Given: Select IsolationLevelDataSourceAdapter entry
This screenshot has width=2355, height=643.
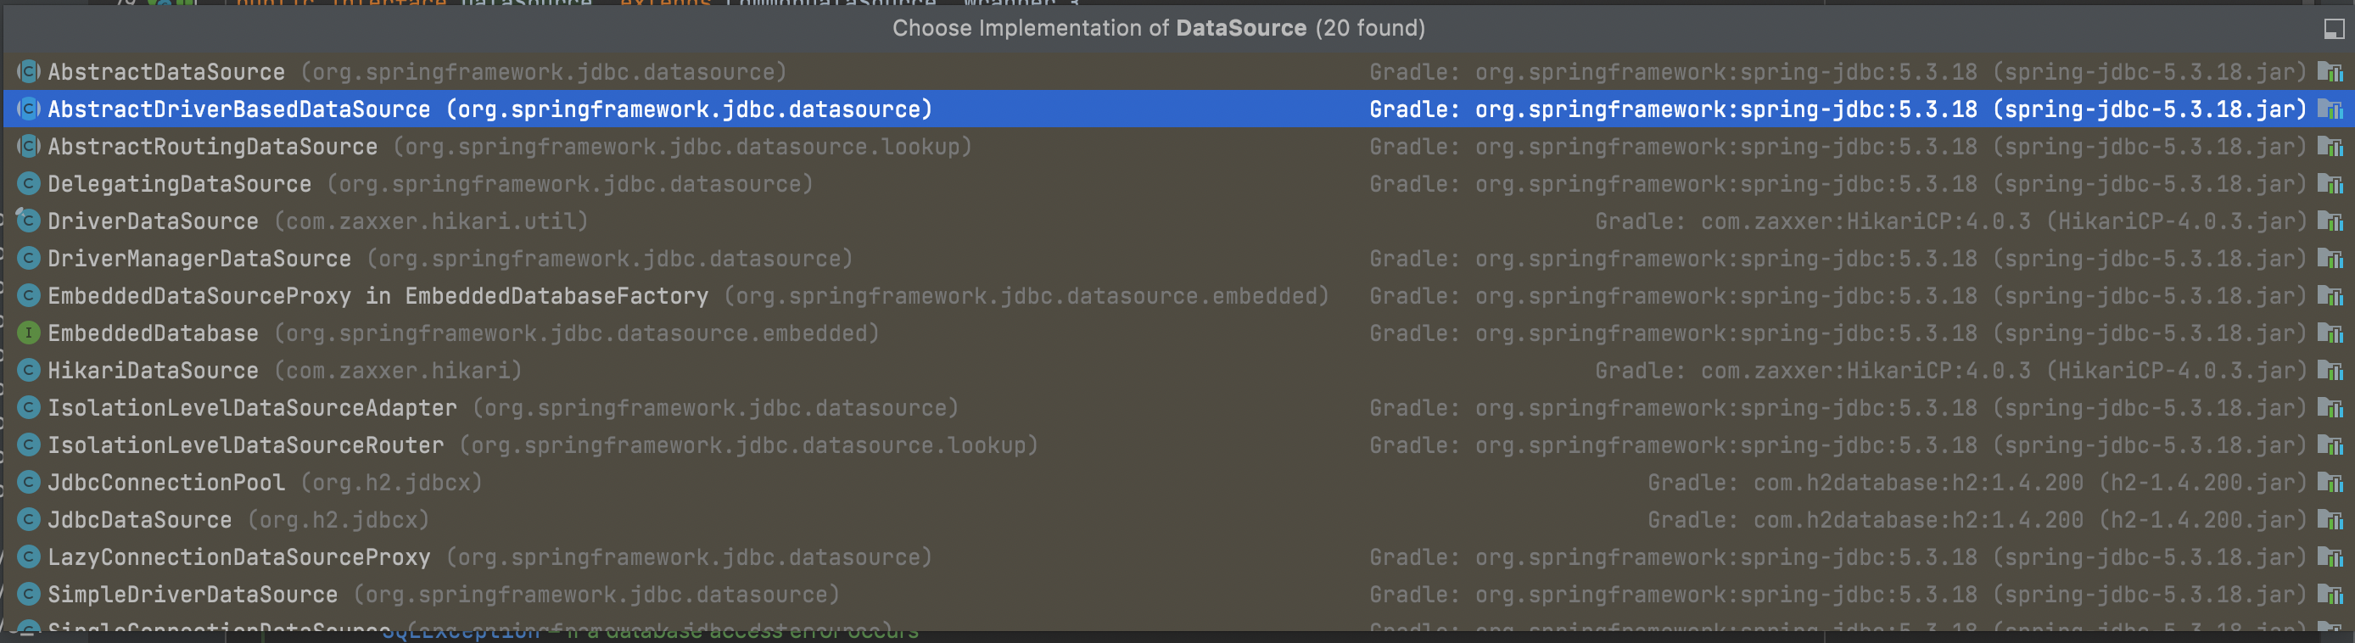Looking at the screenshot, I should pos(252,408).
